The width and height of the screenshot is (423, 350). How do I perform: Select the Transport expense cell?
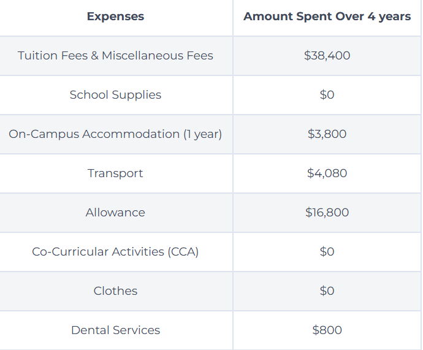115,173
